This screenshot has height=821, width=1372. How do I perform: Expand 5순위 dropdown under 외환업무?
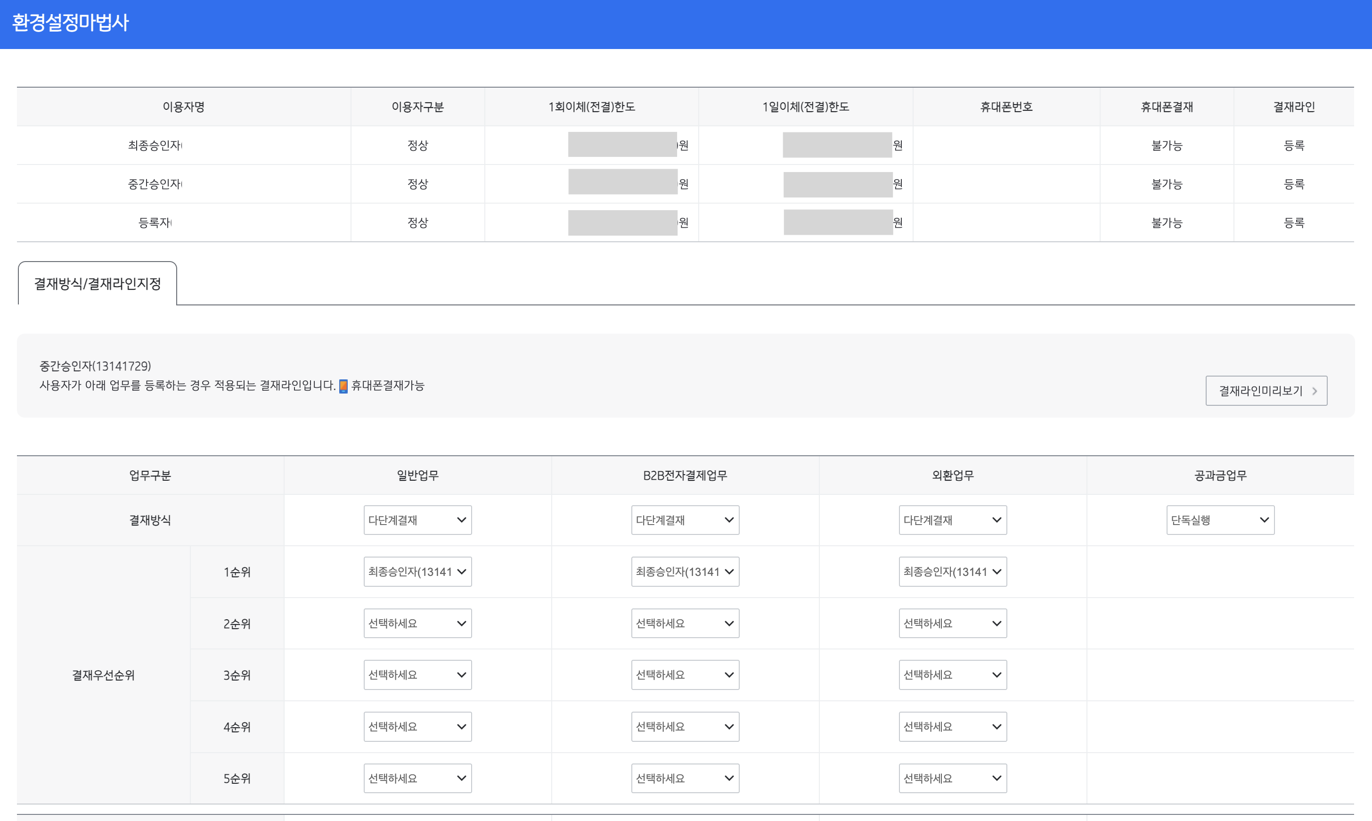click(x=952, y=779)
